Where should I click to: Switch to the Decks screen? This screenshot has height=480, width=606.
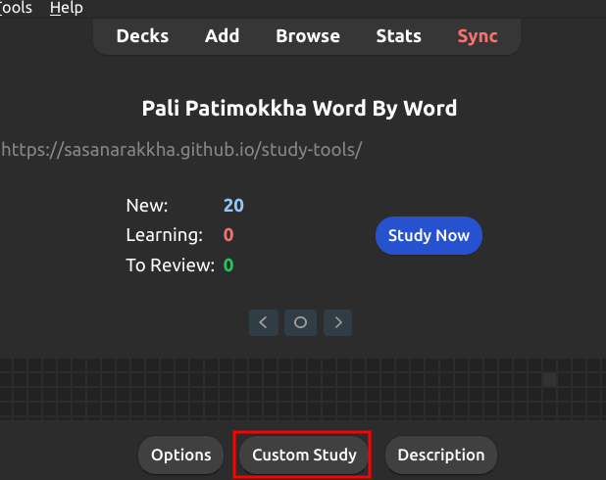pyautogui.click(x=142, y=36)
